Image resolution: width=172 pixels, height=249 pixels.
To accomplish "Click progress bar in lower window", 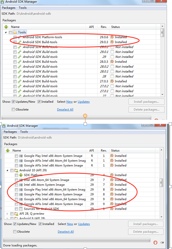I will (x=76, y=240).
